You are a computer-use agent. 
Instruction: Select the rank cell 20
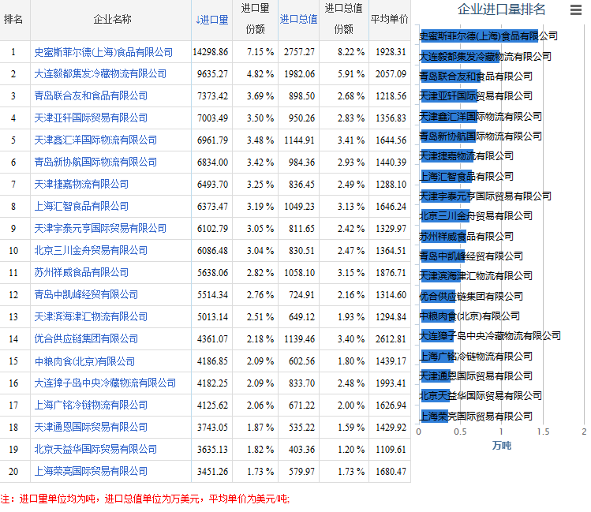(x=13, y=471)
